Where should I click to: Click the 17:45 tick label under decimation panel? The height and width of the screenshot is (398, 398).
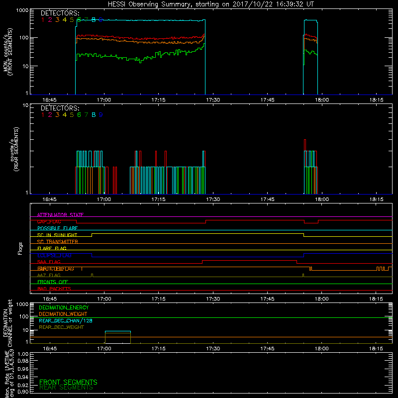[267, 349]
